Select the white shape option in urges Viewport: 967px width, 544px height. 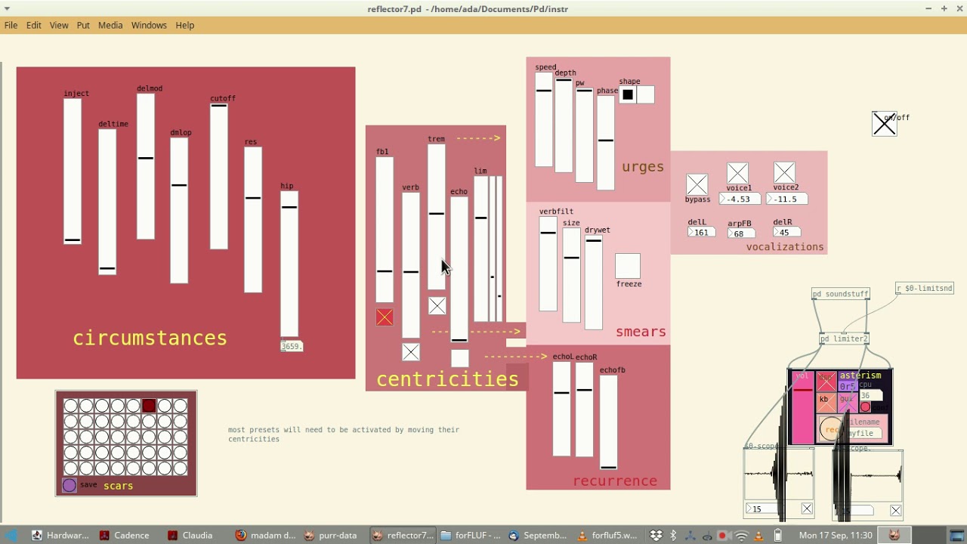pos(646,95)
